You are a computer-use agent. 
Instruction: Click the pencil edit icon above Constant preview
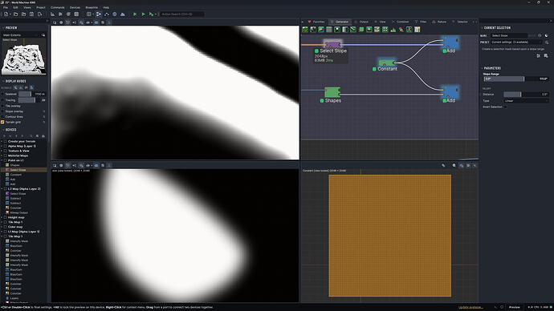point(443,165)
